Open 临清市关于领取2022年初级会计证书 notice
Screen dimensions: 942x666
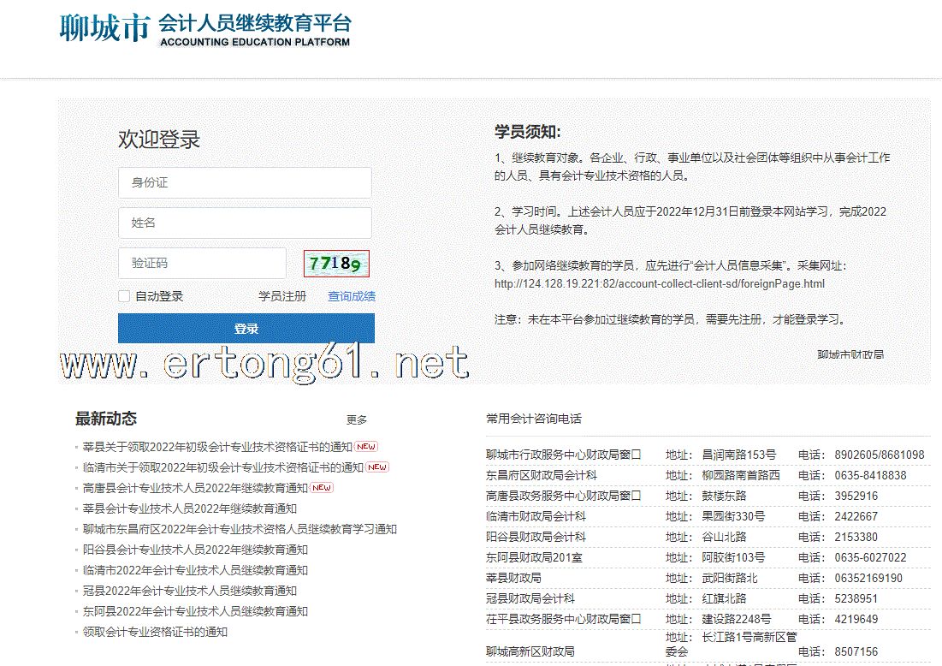[x=222, y=467]
